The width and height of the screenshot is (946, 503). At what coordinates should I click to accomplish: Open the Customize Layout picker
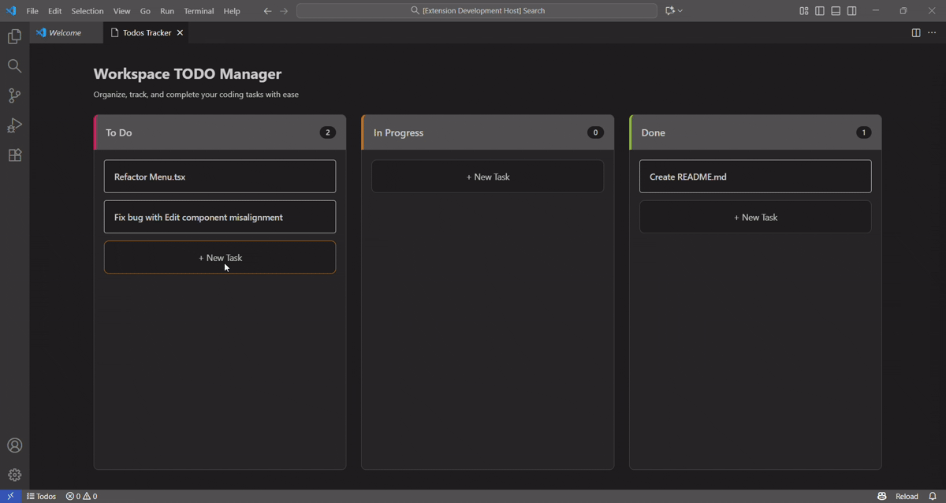point(803,10)
